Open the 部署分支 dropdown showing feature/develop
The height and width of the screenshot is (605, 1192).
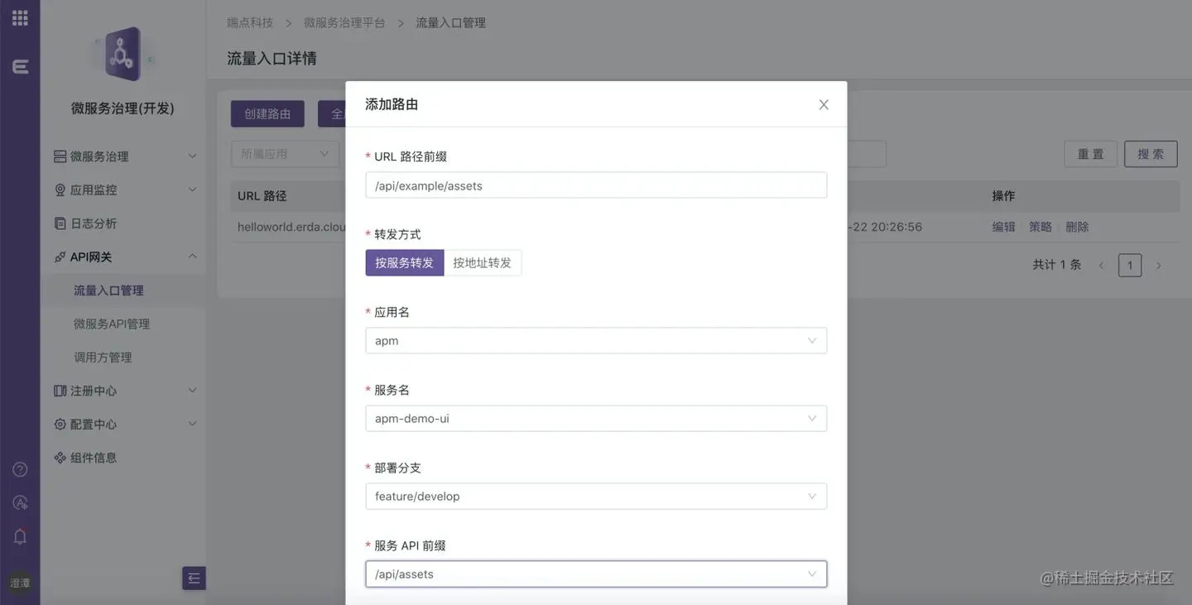[596, 497]
